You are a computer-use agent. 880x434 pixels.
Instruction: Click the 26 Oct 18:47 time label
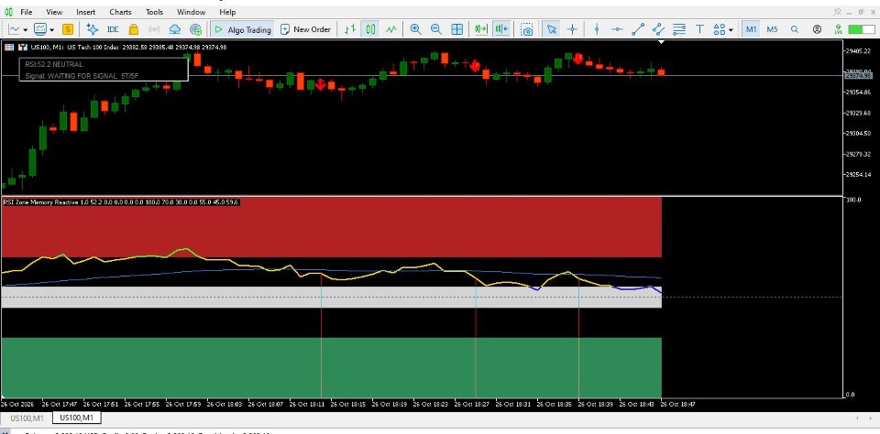[x=678, y=404]
